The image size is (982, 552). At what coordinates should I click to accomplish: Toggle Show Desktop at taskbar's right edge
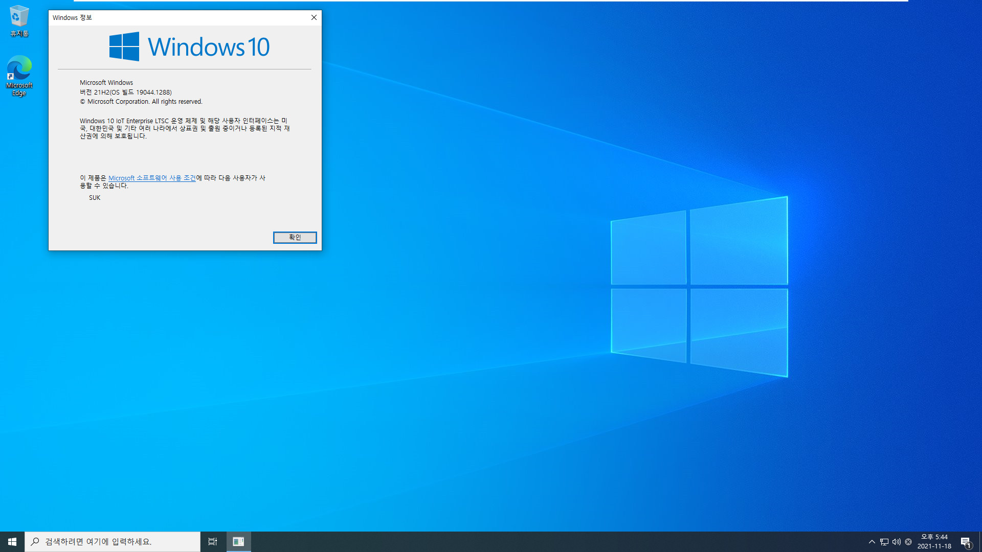tap(980, 541)
